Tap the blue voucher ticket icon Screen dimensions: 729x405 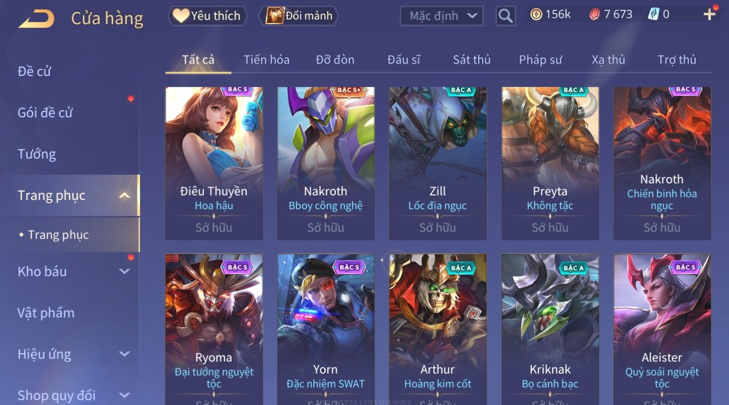pyautogui.click(x=653, y=15)
